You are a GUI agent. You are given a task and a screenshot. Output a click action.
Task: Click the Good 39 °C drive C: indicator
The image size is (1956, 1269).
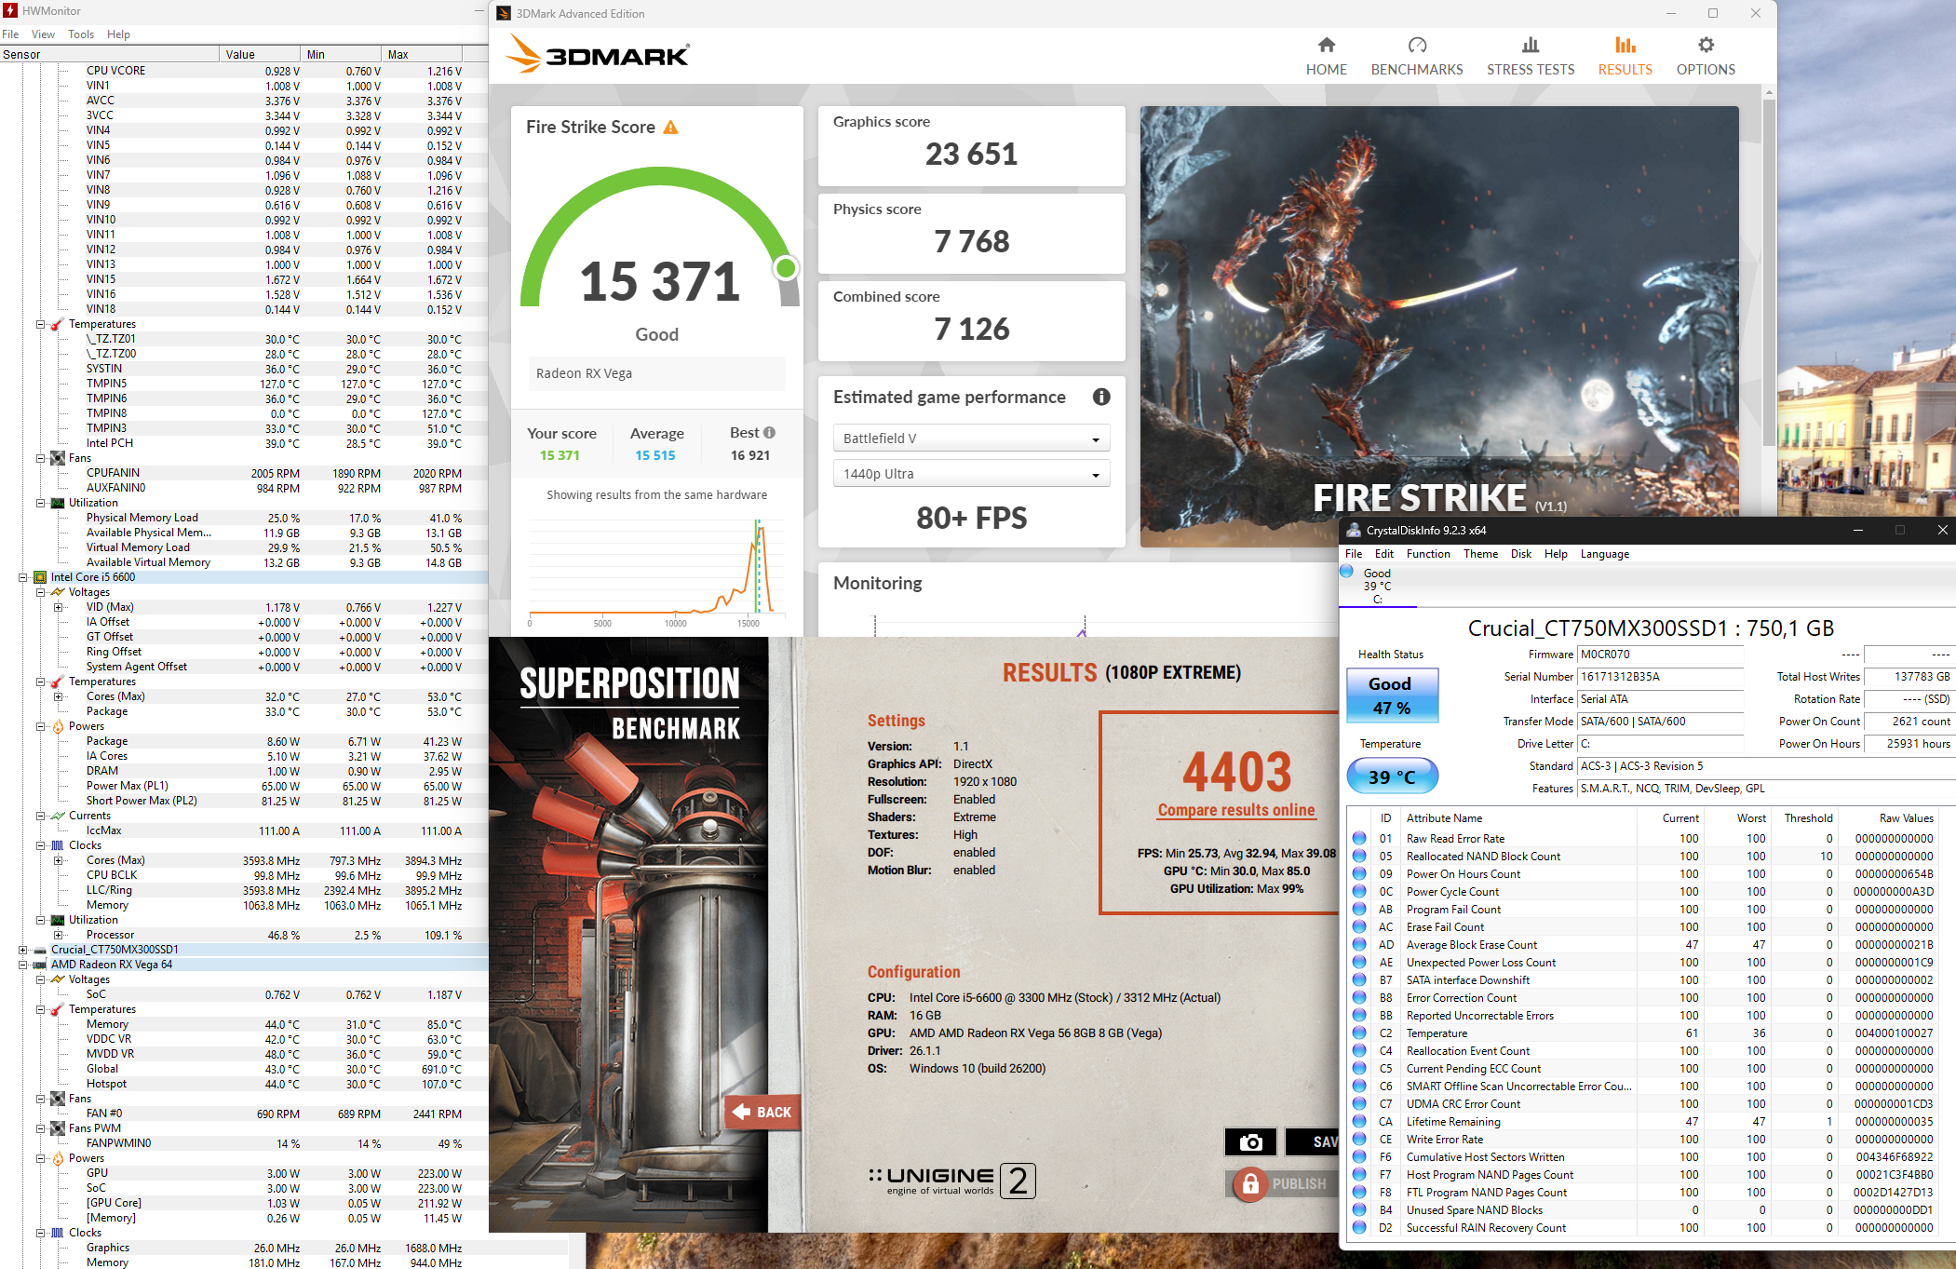(1376, 586)
